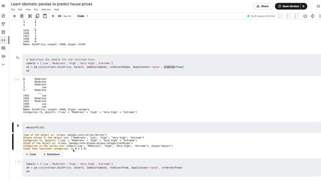Open the Datasets table sidebar icon
The image size is (321, 181).
point(4,32)
